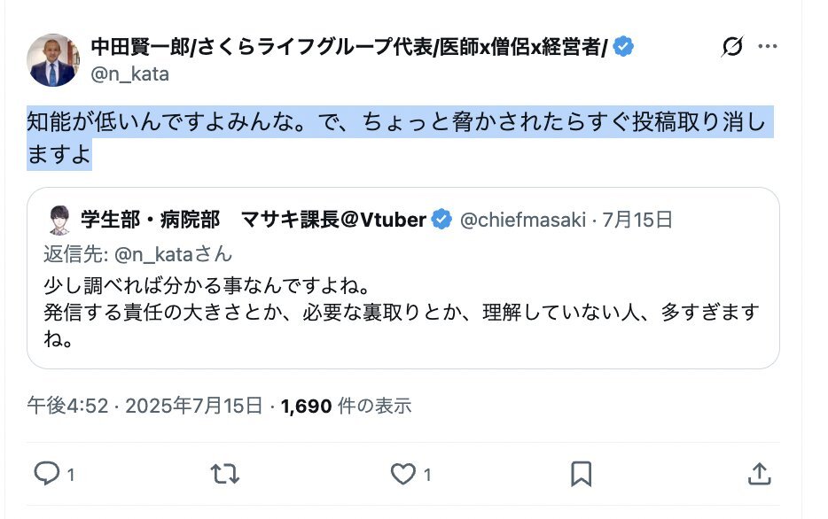Image resolution: width=828 pixels, height=519 pixels.
Task: Open main author's profile picture
Action: (53, 60)
